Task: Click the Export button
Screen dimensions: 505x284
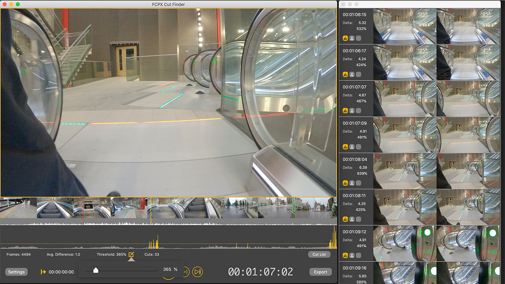Action: [x=320, y=272]
